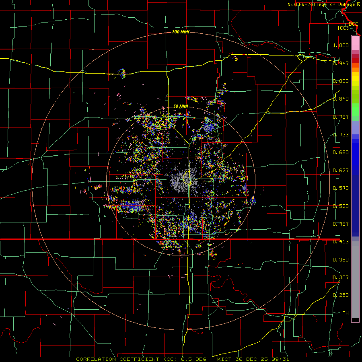Image resolution: width=362 pixels, height=362 pixels.
Task: Click the 0.413 legend value
Action: (x=341, y=242)
